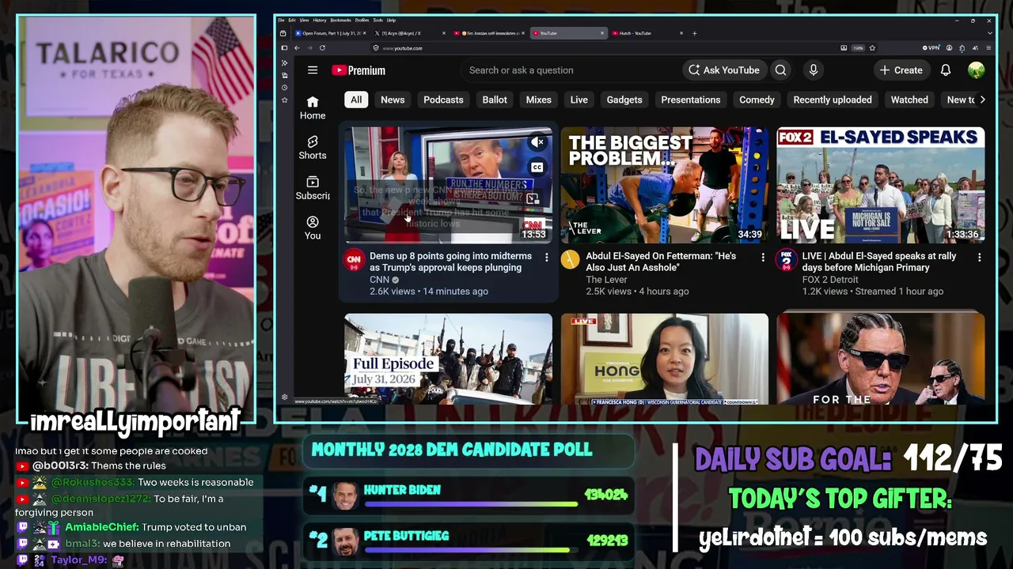Select the Ballot category chip
Screen dimensions: 1013x569
click(x=495, y=100)
